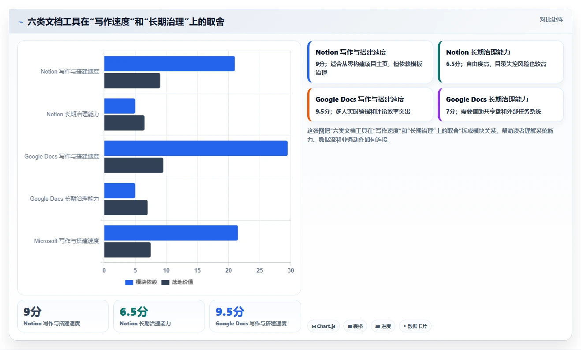The width and height of the screenshot is (581, 350).
Task: Open the Notion 写作与搭建速度 info card
Action: click(x=370, y=62)
